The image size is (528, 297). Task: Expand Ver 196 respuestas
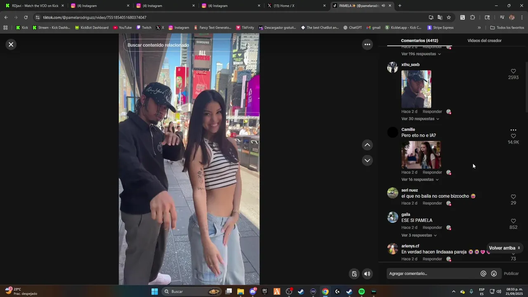click(421, 54)
